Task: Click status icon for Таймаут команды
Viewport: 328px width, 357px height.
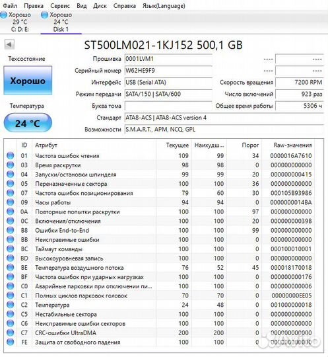Action: (x=10, y=249)
